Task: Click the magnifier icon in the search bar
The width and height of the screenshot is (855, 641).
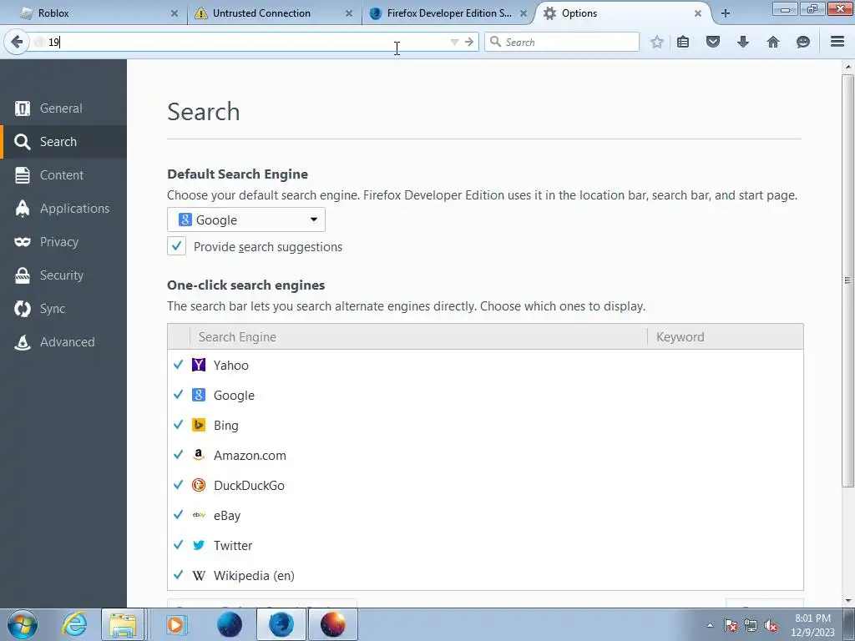Action: click(495, 42)
